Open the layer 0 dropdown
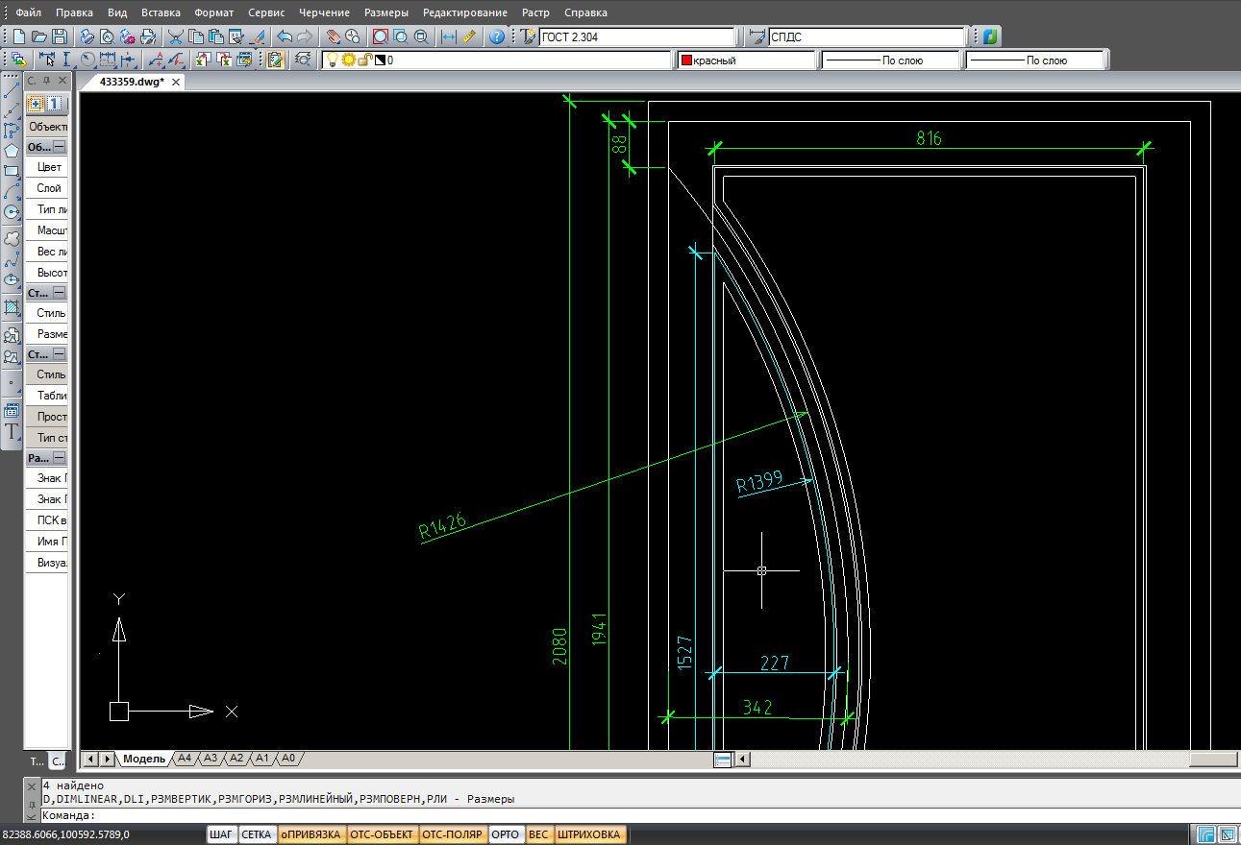Screen dimensions: 1241x845 coord(497,60)
